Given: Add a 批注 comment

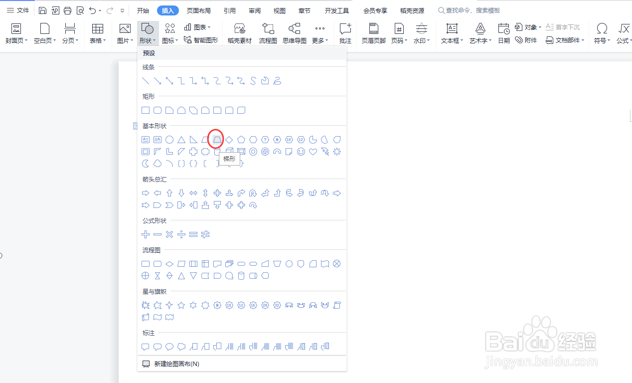Looking at the screenshot, I should [x=345, y=33].
